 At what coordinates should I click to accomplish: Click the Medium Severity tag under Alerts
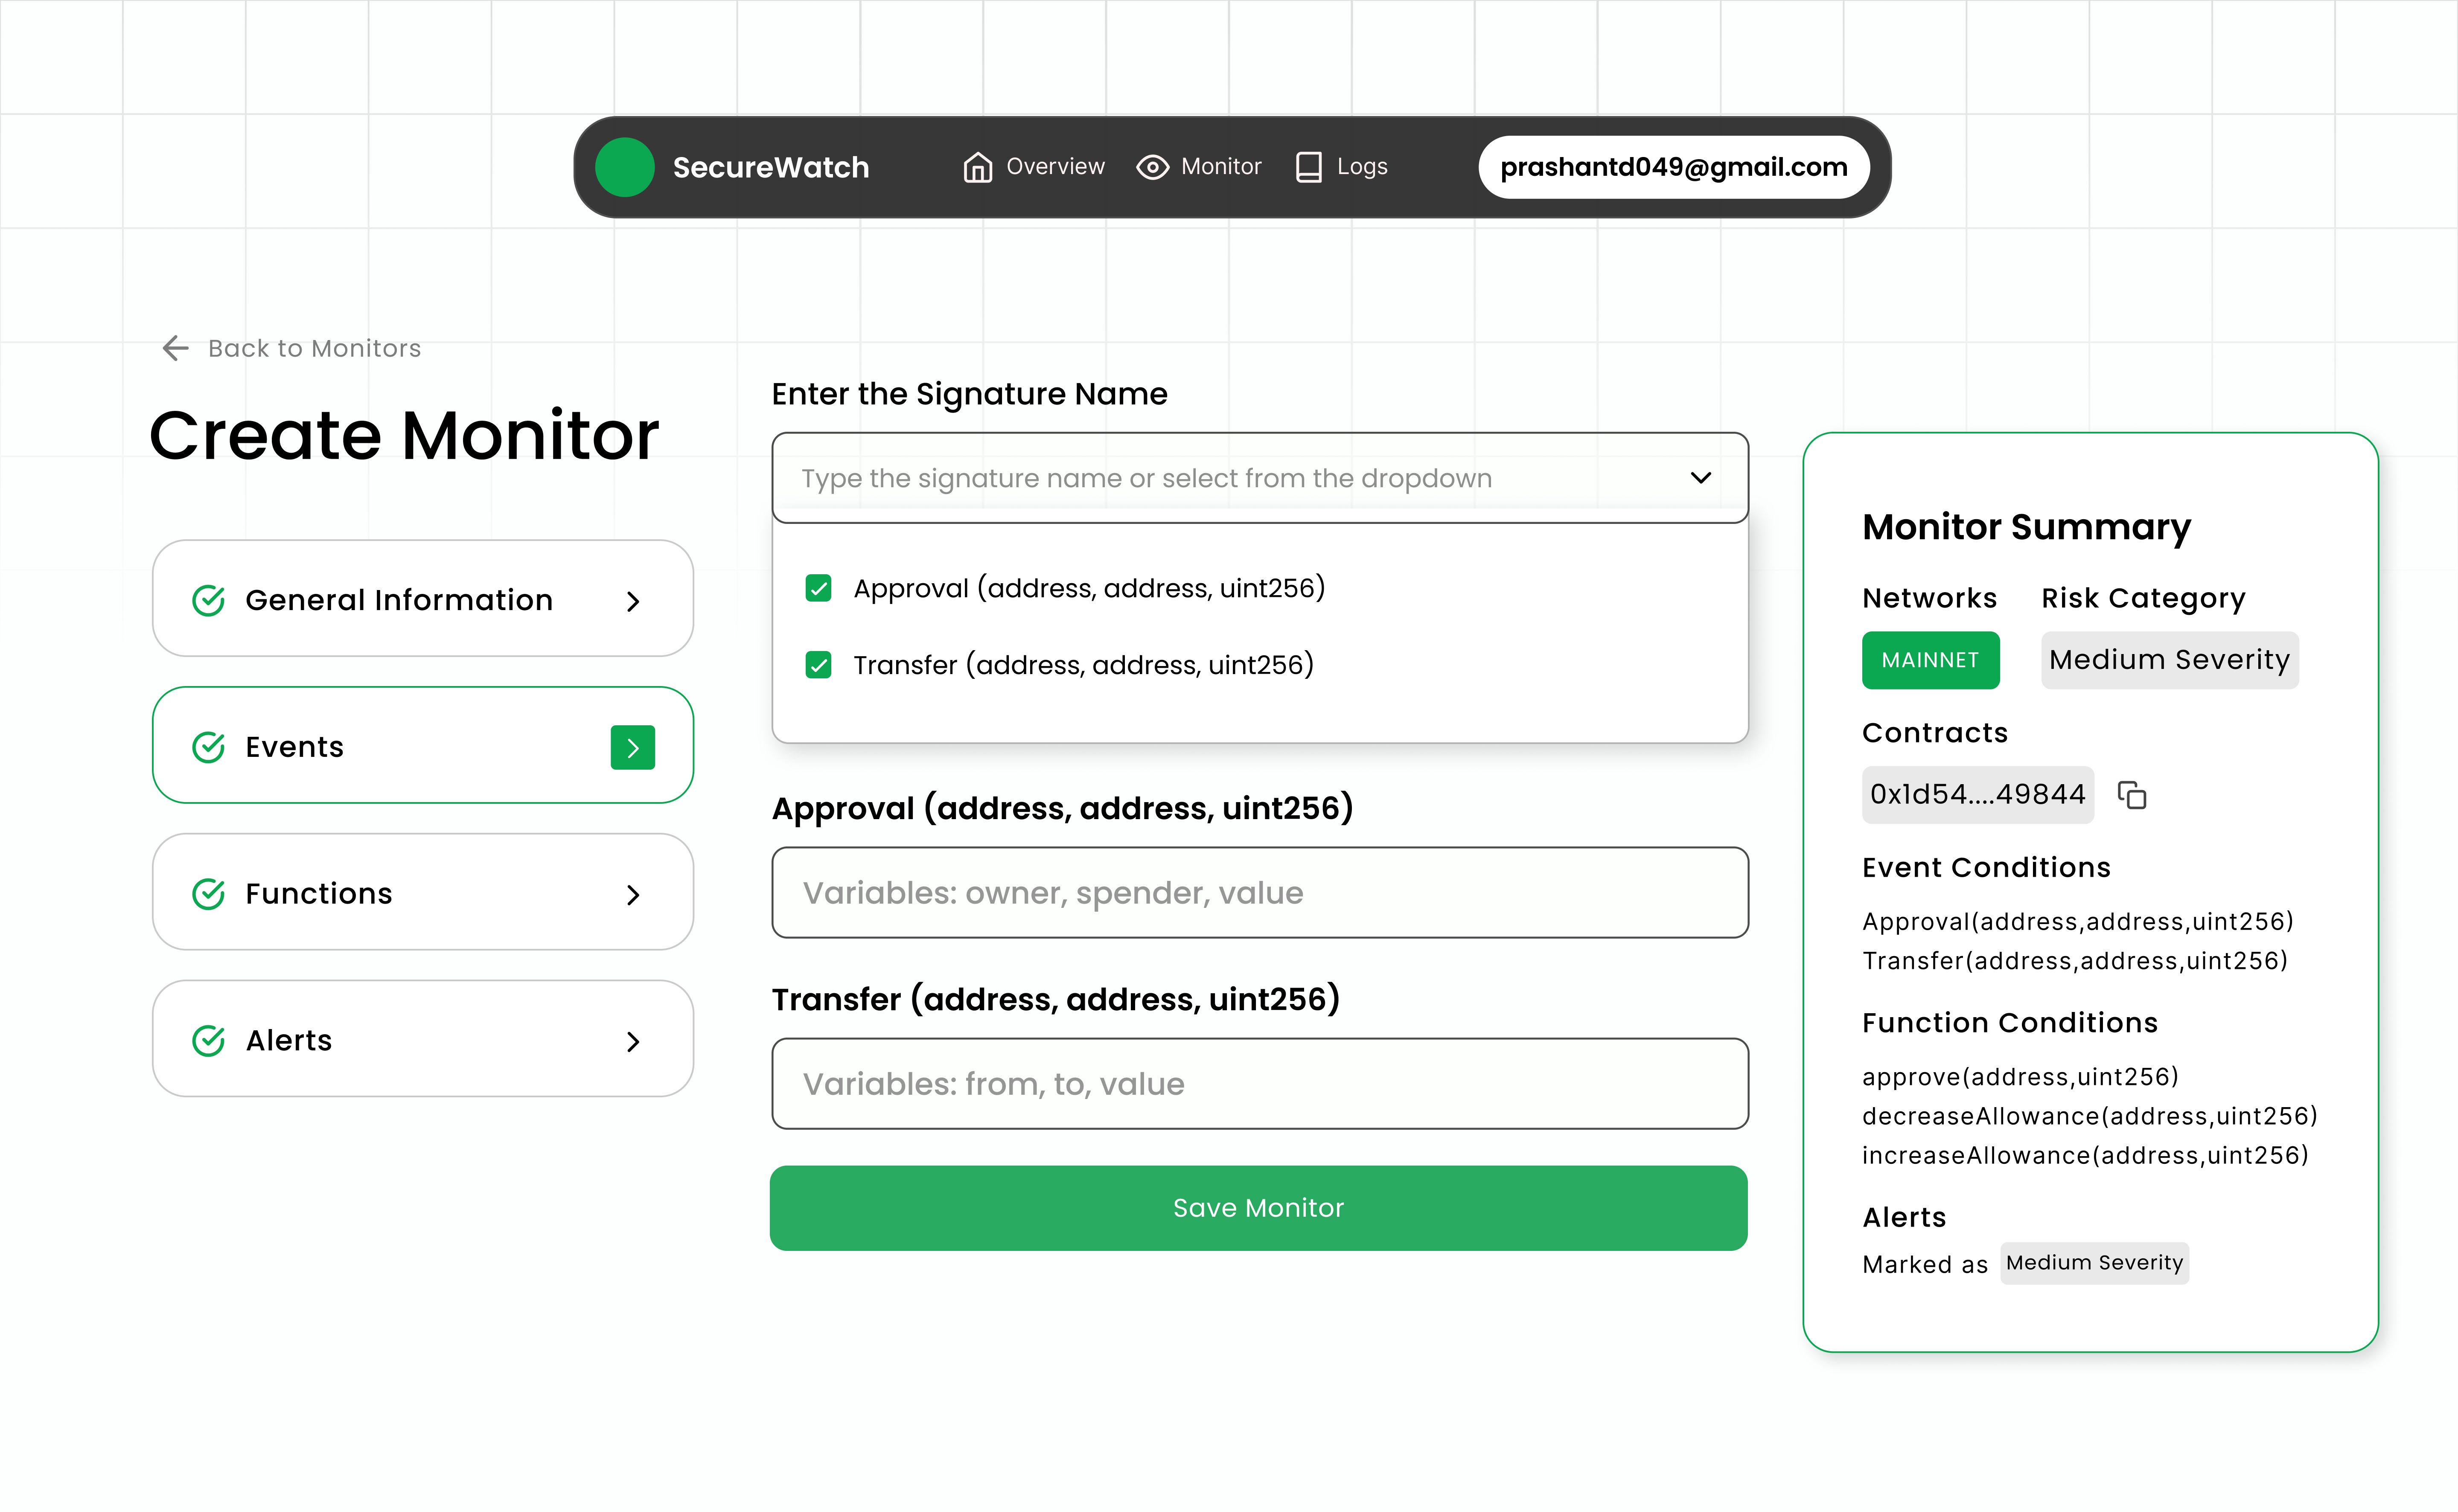2094,1263
